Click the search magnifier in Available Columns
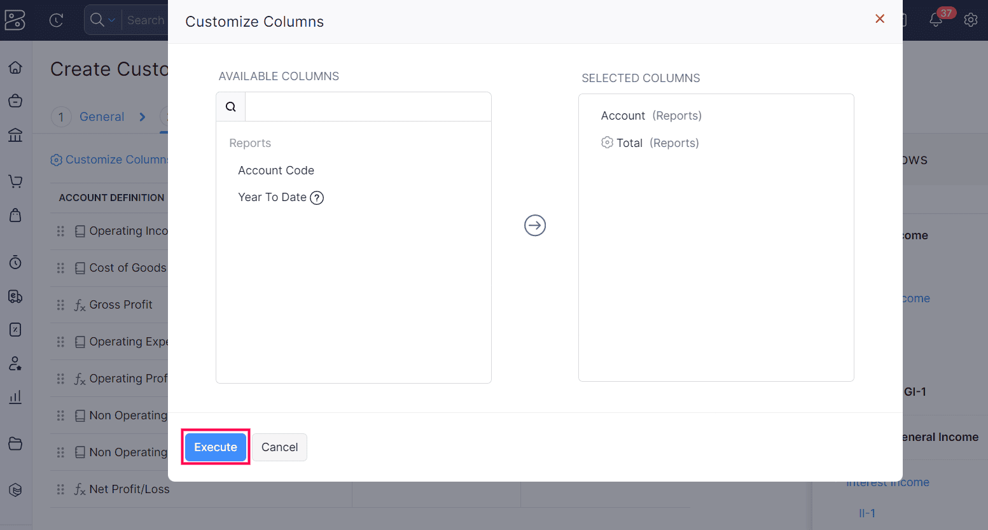The width and height of the screenshot is (988, 530). (231, 107)
